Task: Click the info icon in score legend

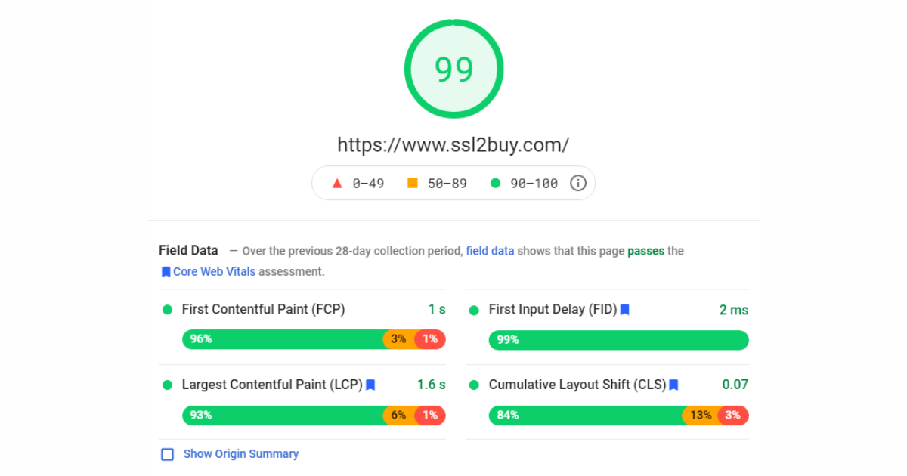Action: (x=578, y=183)
